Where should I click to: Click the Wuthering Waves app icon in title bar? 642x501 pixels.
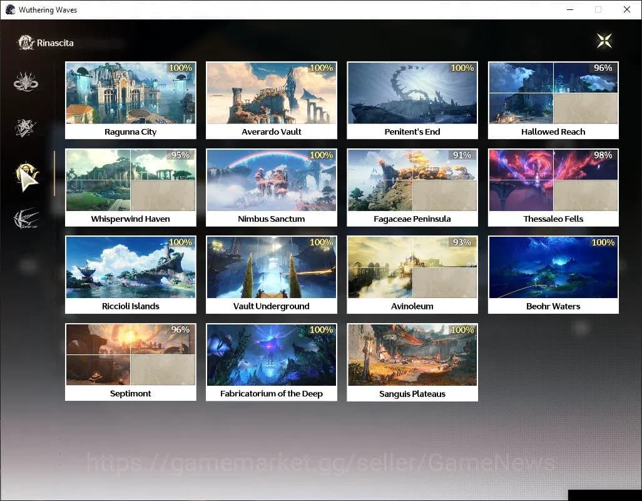tap(10, 9)
